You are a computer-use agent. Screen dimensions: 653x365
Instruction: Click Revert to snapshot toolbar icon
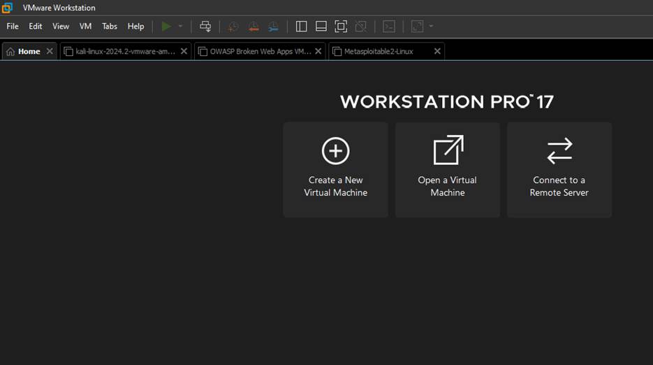coord(254,27)
